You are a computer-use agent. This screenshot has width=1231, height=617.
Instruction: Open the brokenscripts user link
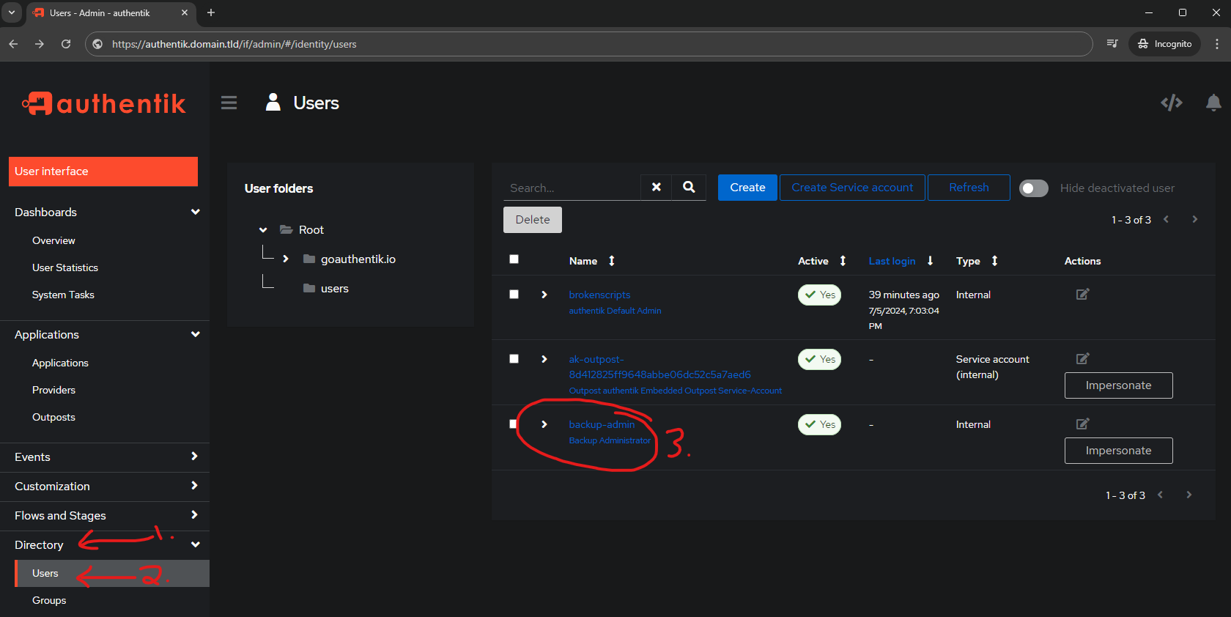click(x=599, y=295)
